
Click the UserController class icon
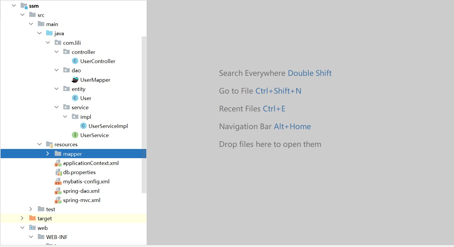tap(75, 61)
